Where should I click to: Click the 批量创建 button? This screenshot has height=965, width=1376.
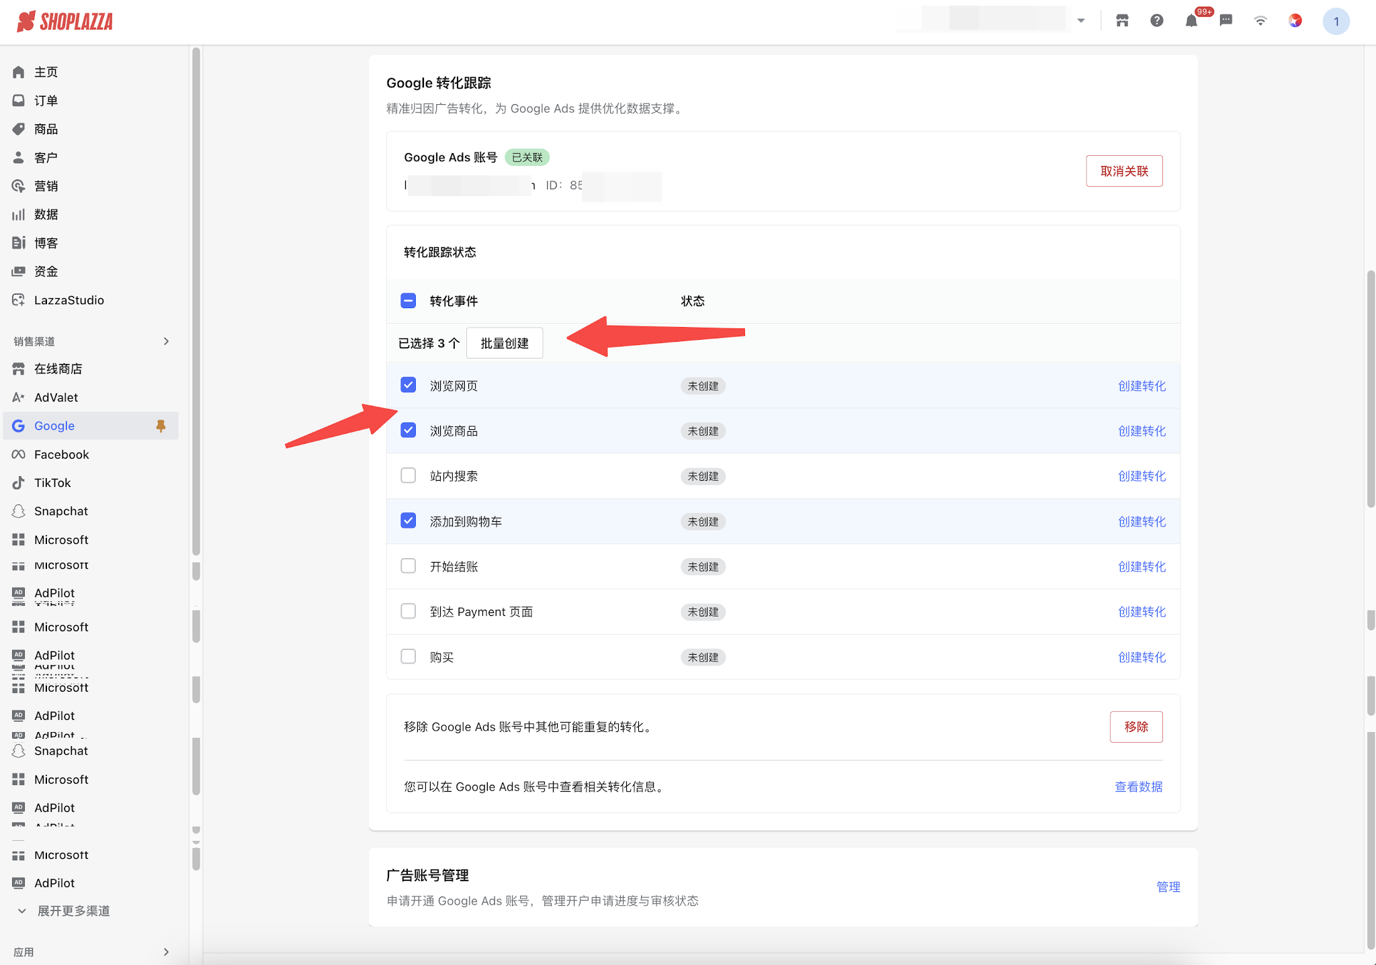tap(505, 343)
